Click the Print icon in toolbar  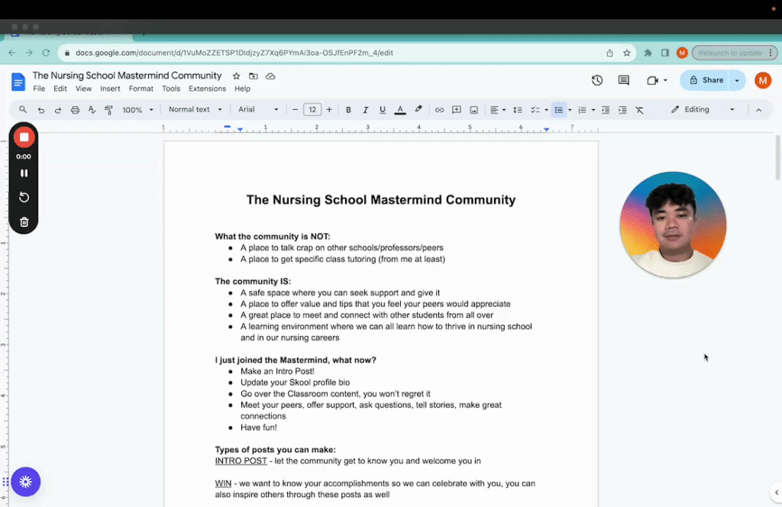[75, 110]
